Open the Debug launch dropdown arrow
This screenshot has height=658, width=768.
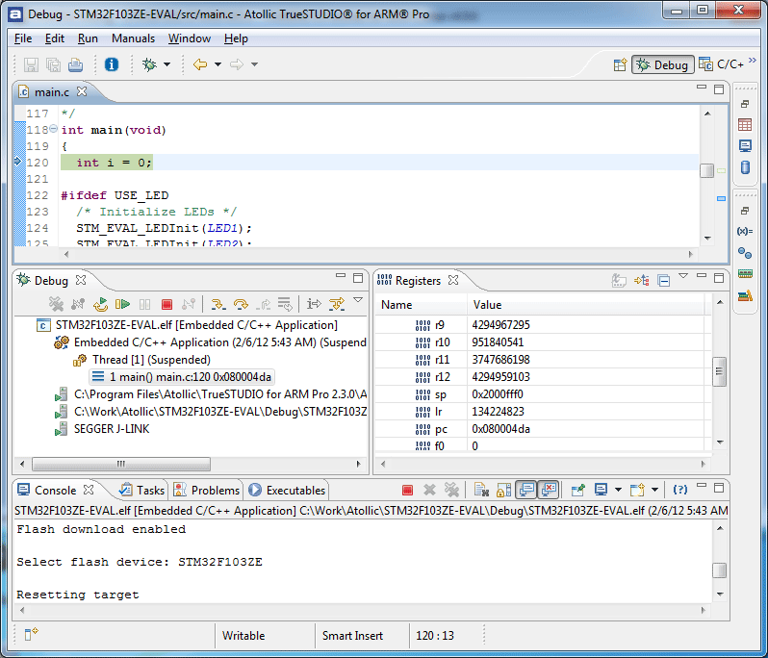166,64
